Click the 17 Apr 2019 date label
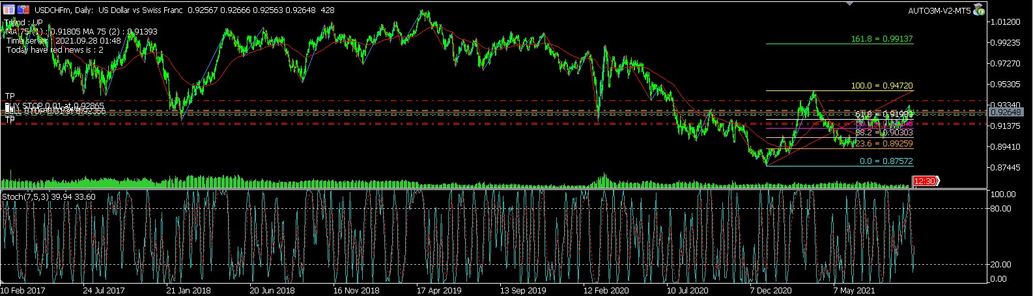The height and width of the screenshot is (296, 1033). 438,290
